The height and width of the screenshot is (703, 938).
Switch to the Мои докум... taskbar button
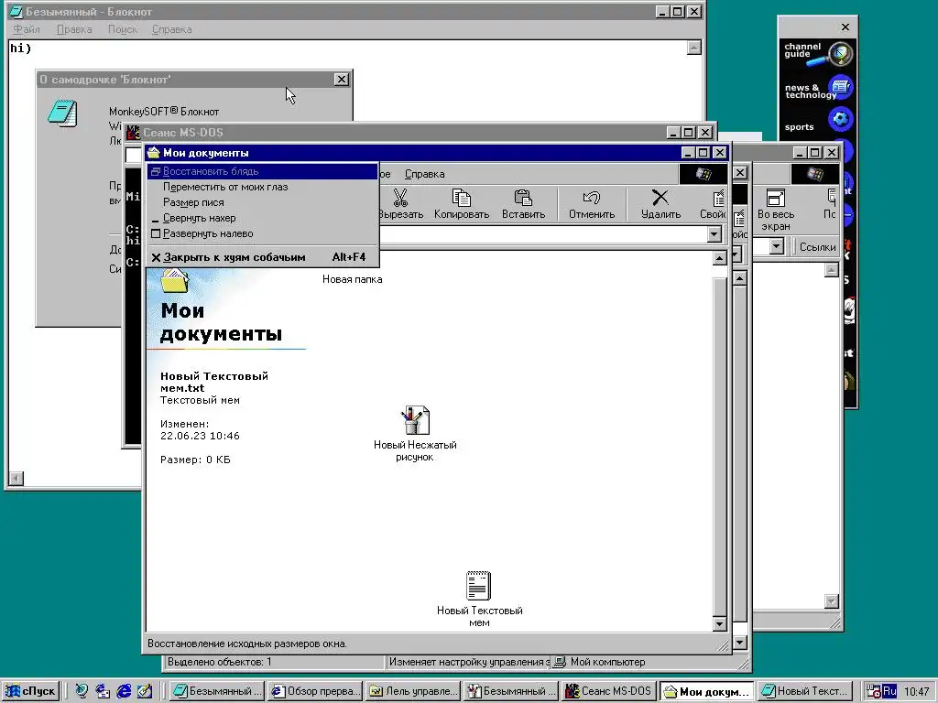(707, 691)
